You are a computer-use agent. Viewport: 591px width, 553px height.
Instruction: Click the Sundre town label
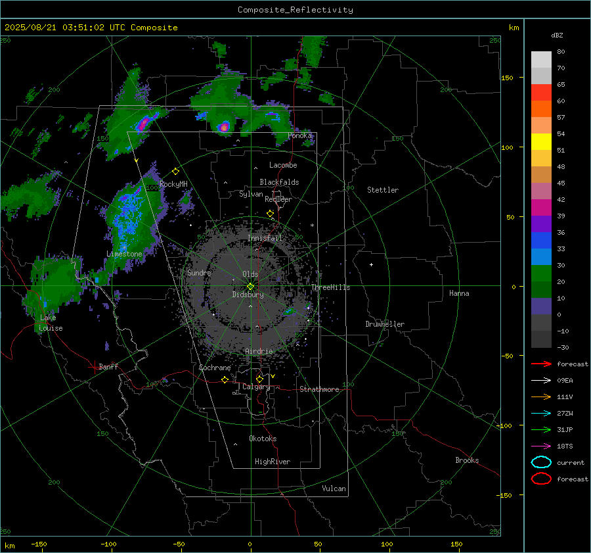point(199,273)
